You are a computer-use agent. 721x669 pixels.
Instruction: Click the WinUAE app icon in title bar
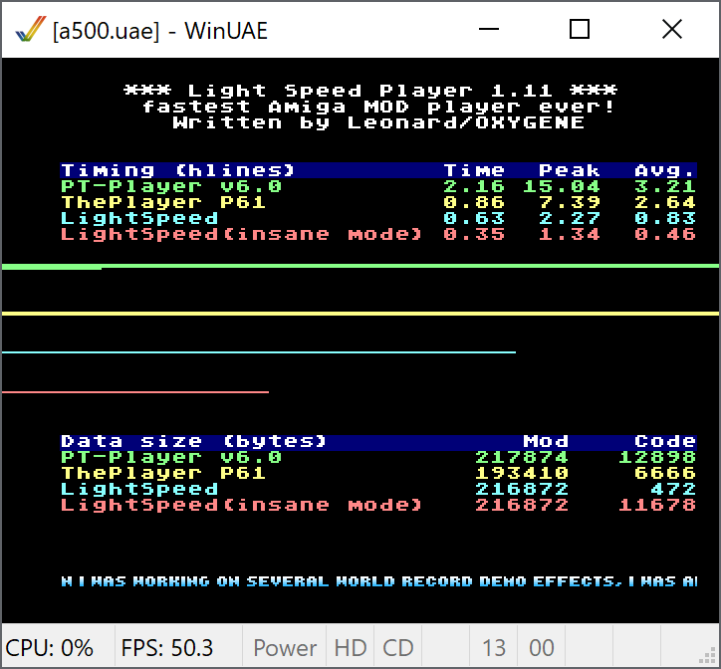pos(30,30)
